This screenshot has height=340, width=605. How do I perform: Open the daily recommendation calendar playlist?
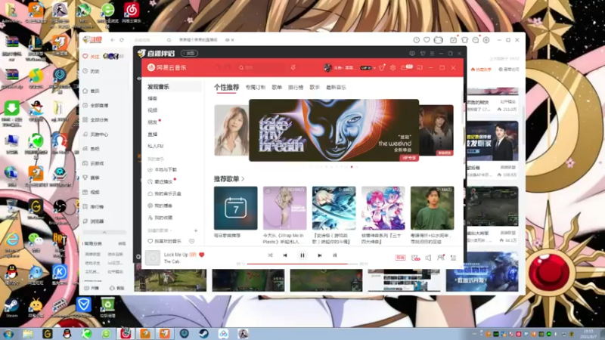pos(235,209)
